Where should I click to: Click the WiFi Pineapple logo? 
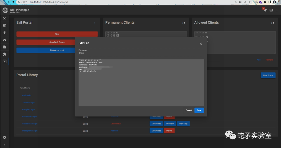[5, 10]
